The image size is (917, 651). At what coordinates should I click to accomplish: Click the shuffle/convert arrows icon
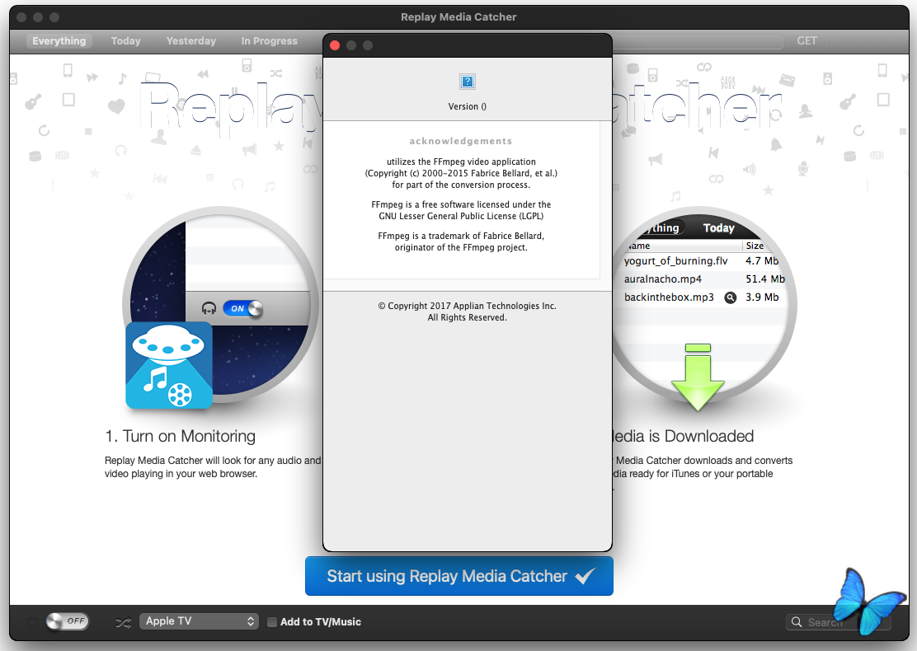pos(123,622)
